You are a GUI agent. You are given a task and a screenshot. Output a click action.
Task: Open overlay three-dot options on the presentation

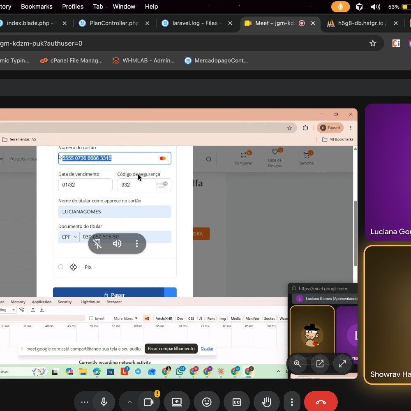[x=136, y=243]
